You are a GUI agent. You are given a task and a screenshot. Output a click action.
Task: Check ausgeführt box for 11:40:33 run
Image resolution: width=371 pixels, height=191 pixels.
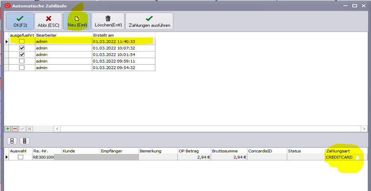pos(22,41)
